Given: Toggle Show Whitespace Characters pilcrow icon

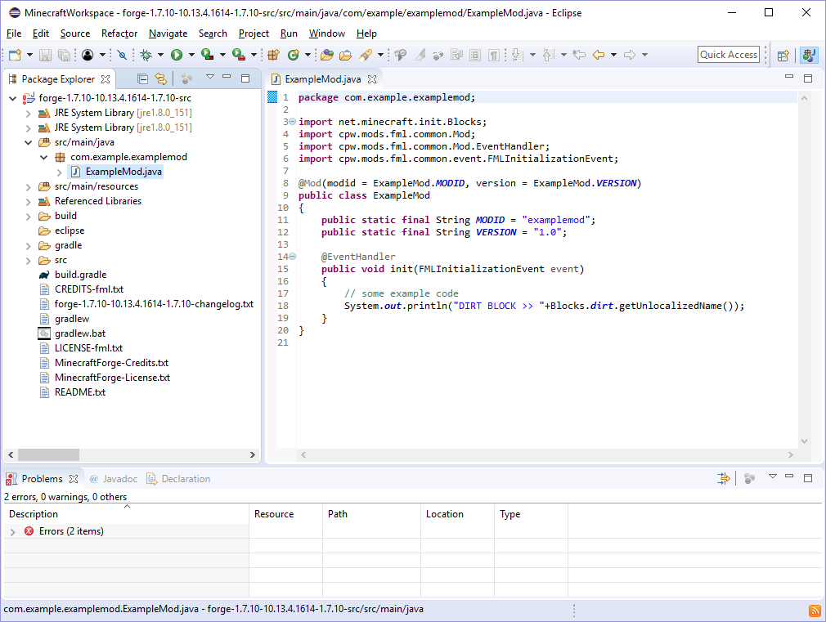Looking at the screenshot, I should (494, 55).
